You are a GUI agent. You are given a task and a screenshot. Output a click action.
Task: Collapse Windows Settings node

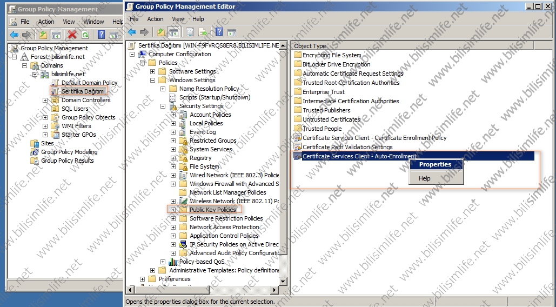152,80
